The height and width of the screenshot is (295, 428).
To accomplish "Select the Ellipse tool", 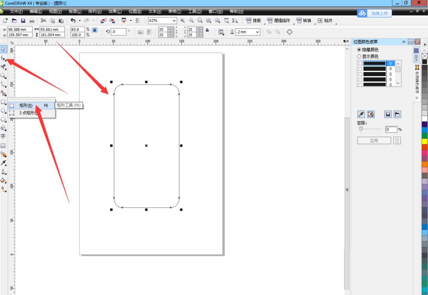I will 3,111.
